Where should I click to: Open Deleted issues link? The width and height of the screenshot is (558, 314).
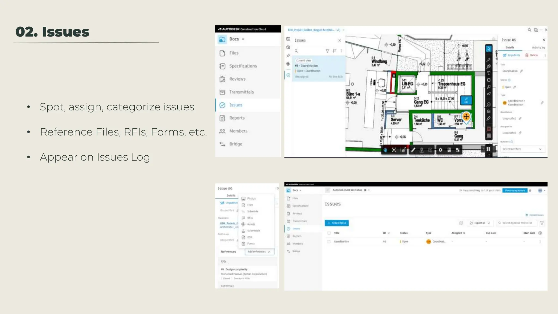point(535,215)
